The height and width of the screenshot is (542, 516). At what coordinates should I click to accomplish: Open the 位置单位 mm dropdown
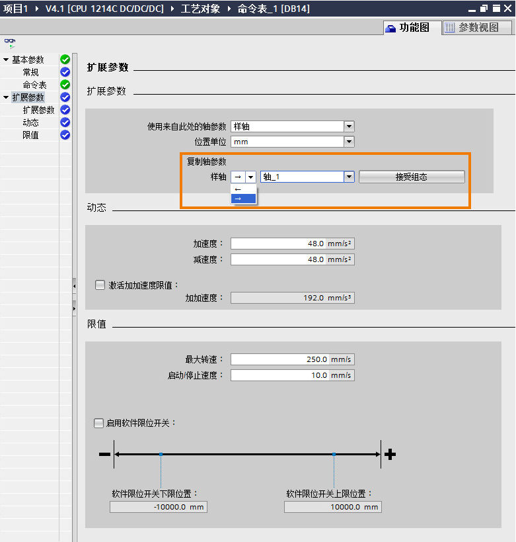click(349, 142)
